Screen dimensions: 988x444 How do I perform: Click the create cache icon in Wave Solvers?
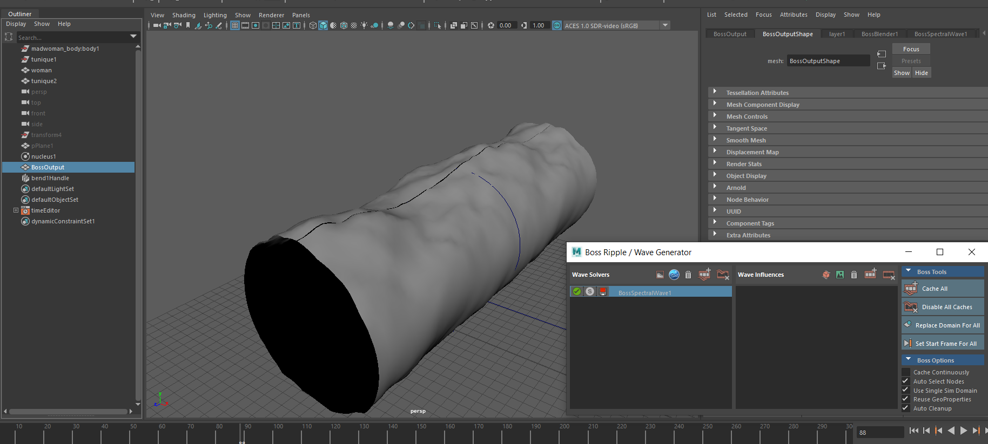pos(704,275)
